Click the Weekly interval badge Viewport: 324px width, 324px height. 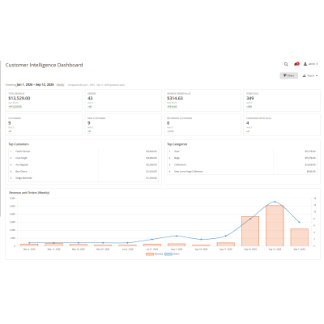pos(60,85)
